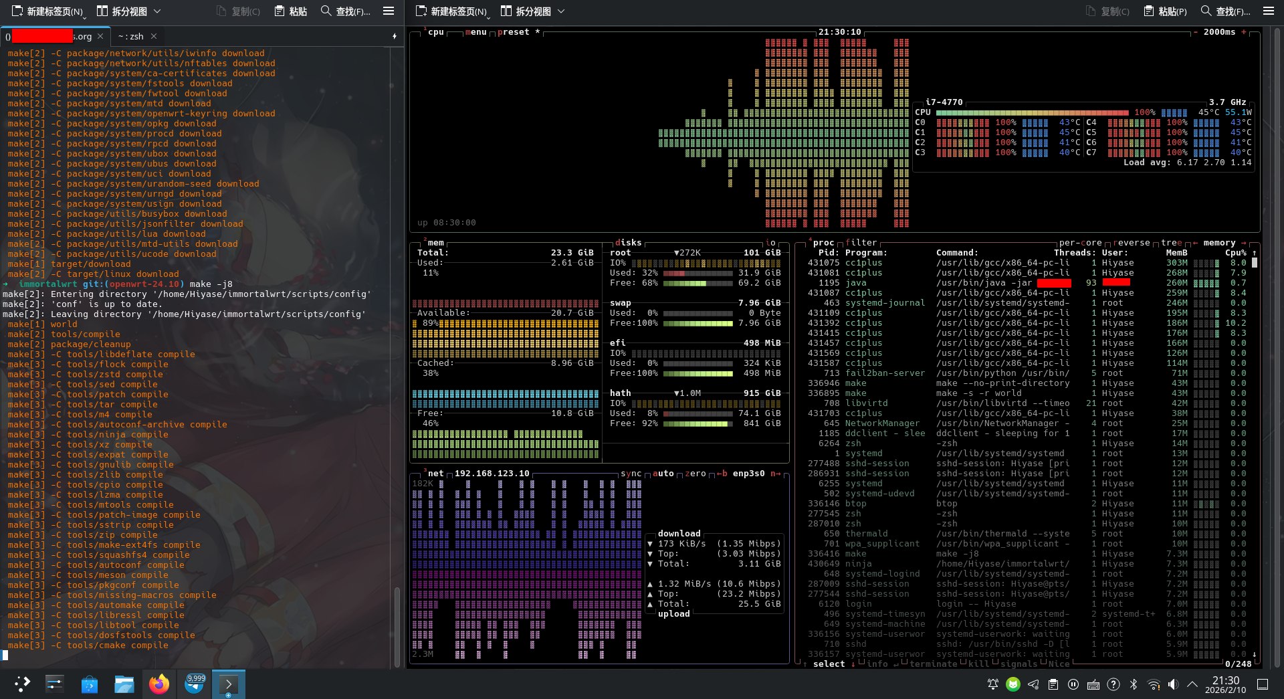Expand the left split view dropdown arrow
Image resolution: width=1284 pixels, height=699 pixels.
coord(158,11)
